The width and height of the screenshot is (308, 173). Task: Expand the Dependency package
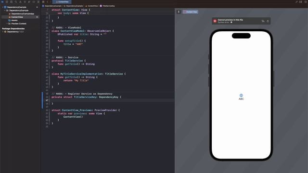[3, 32]
